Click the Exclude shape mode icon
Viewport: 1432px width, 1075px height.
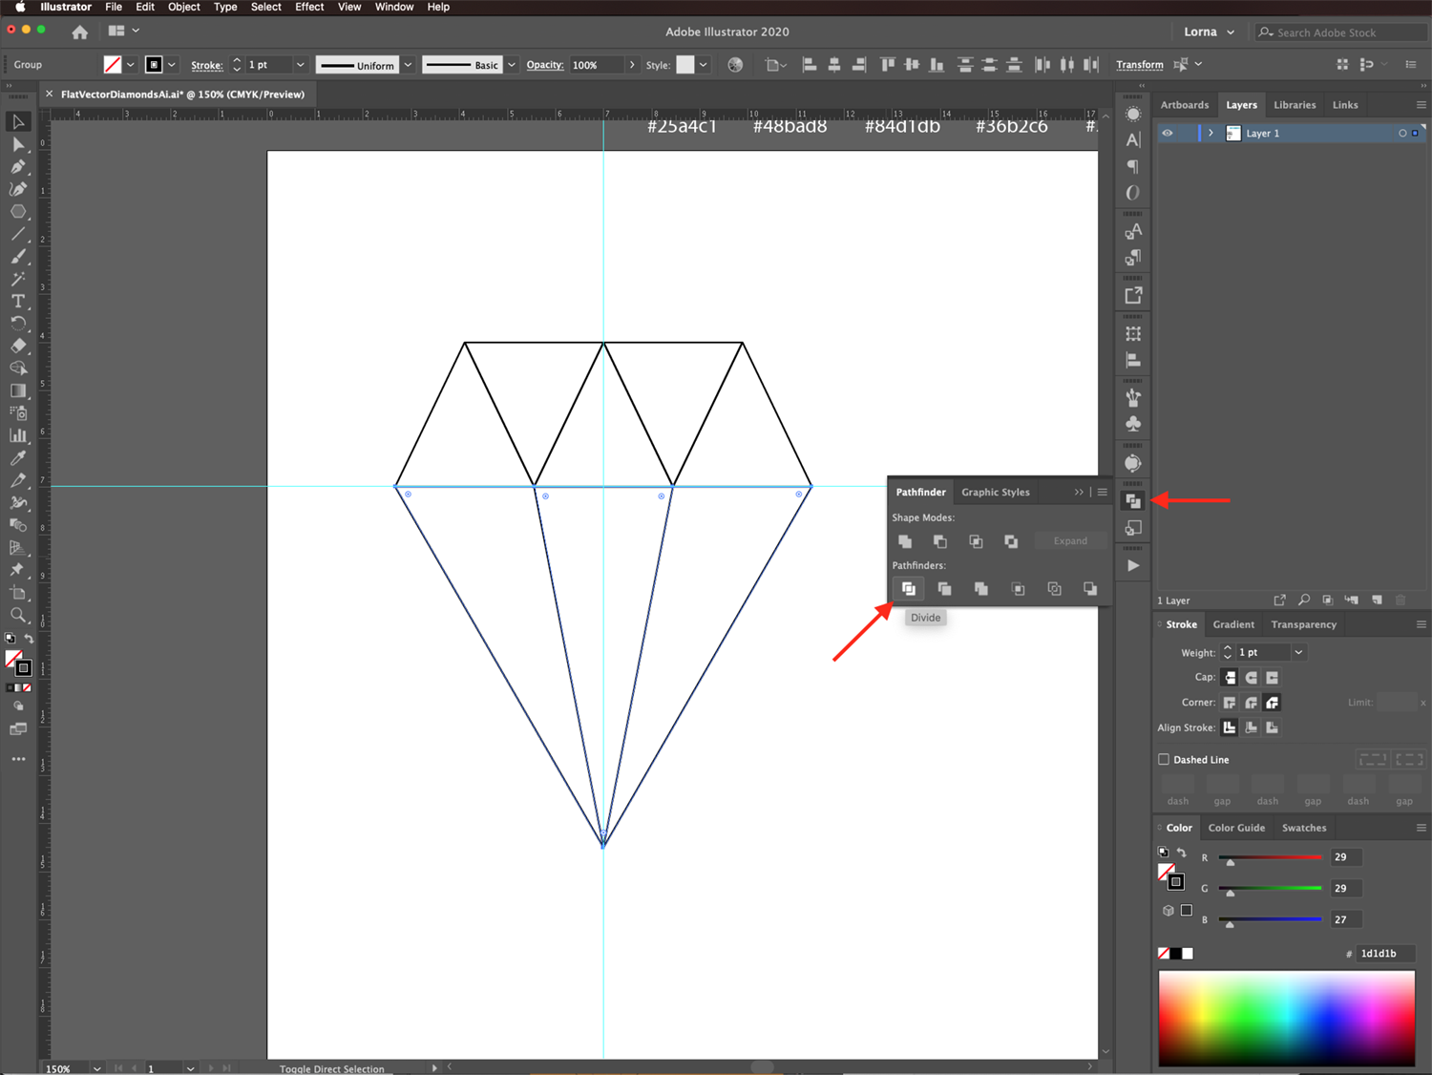coord(1011,541)
